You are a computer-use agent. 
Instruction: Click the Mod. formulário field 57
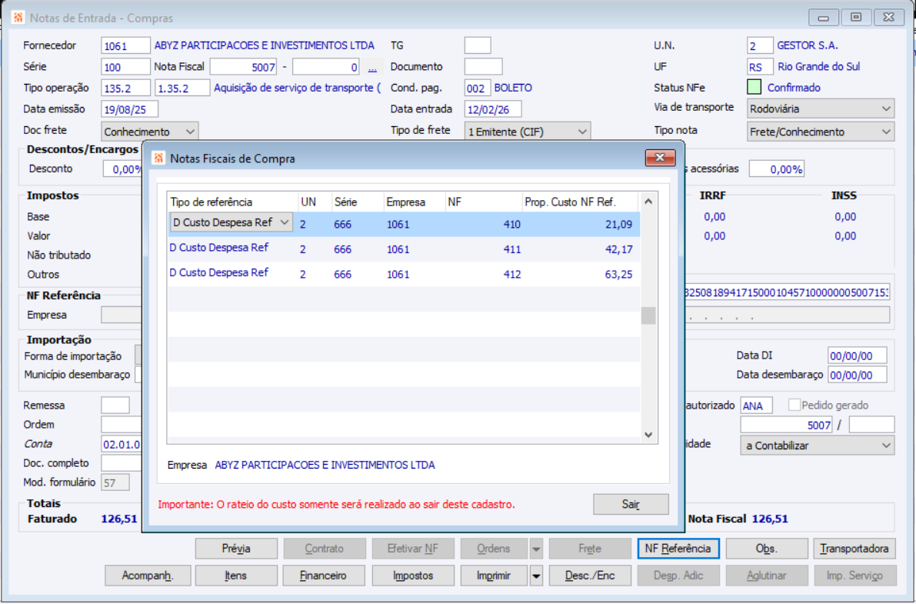coord(115,483)
